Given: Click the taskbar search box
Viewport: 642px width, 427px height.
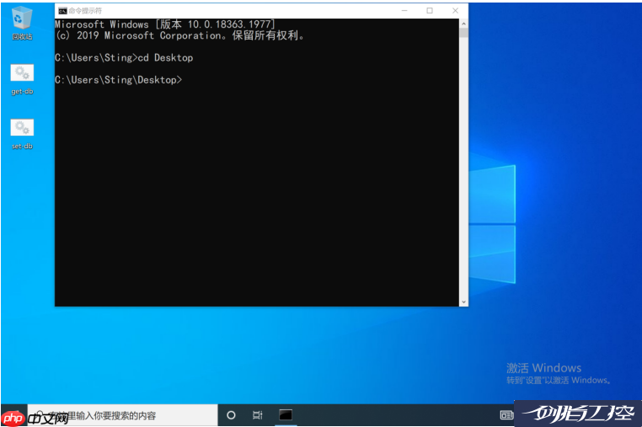Looking at the screenshot, I should click(123, 415).
